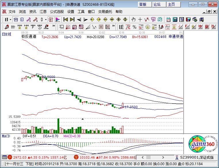The width and height of the screenshot is (219, 168).
Task: Click the 主页 button in title bar
Action: [174, 5]
